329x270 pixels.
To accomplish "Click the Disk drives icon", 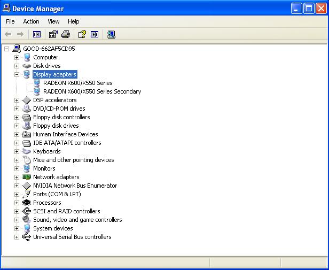I will (x=27, y=66).
